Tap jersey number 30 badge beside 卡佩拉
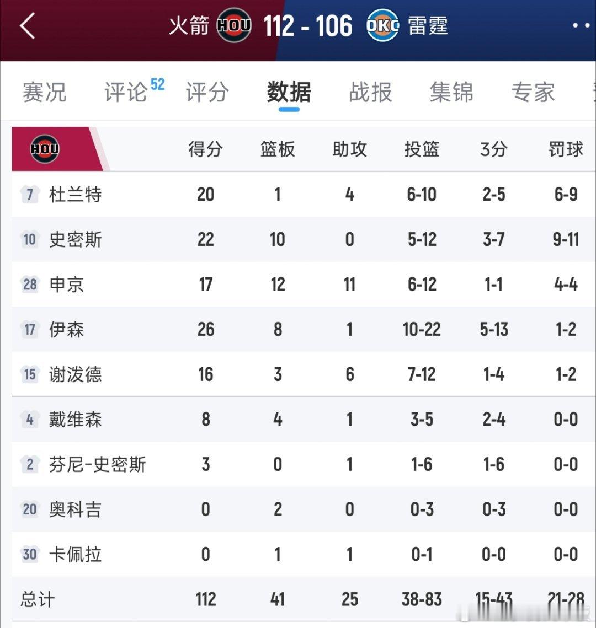The width and height of the screenshot is (596, 628). (x=30, y=554)
